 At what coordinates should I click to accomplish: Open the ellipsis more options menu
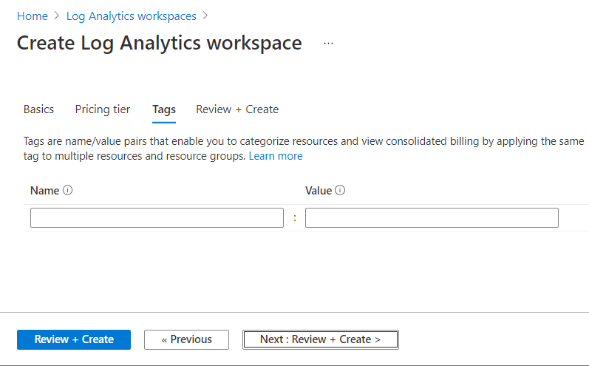point(328,43)
